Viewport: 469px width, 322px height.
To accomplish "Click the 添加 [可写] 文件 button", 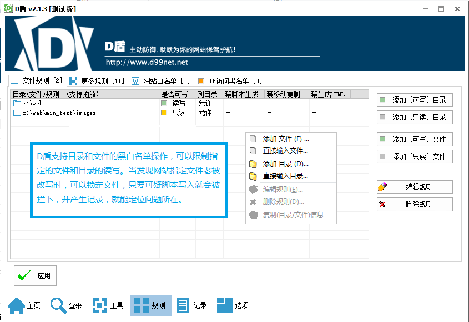I will click(x=415, y=139).
